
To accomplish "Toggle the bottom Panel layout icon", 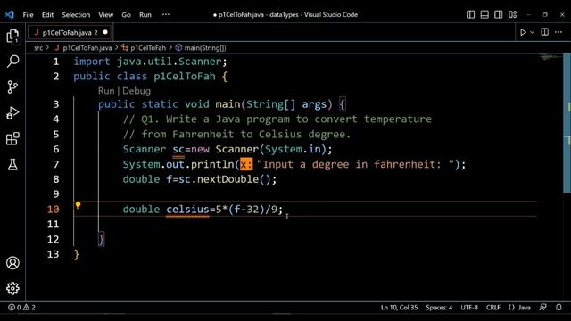I will [484, 14].
